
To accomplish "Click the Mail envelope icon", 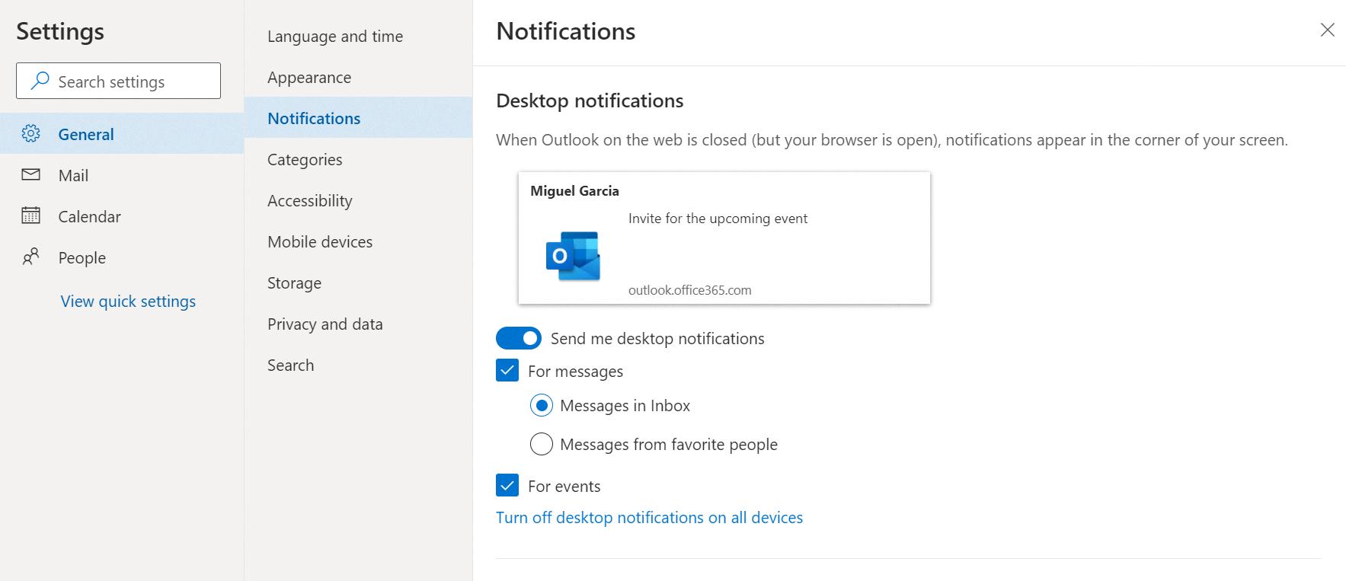I will (x=30, y=174).
